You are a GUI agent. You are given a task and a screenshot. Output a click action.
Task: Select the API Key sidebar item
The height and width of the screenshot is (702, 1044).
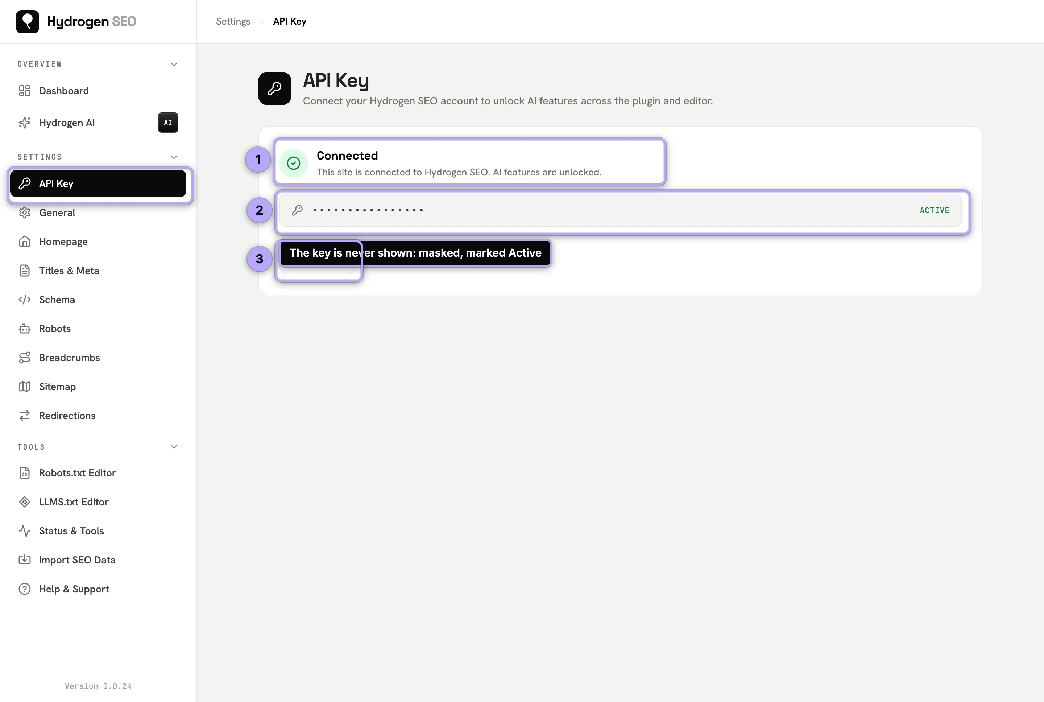point(98,183)
